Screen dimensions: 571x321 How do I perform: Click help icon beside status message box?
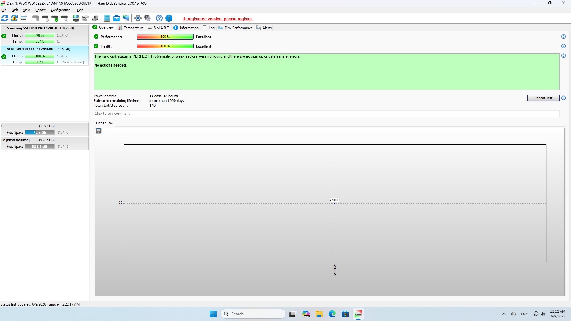[x=564, y=56]
